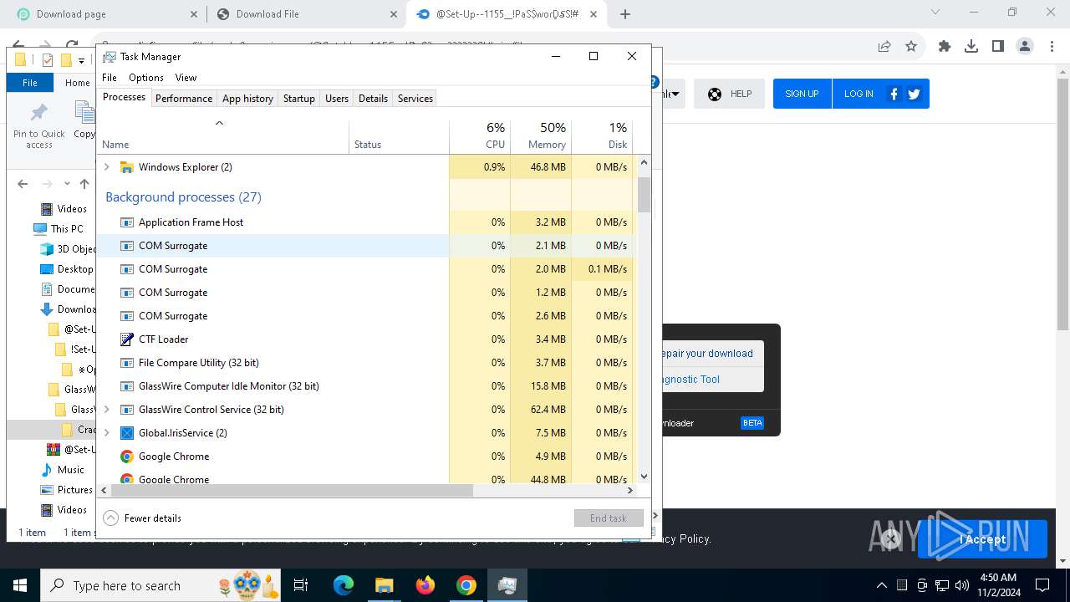The image size is (1070, 602).
Task: Switch to the Services tab
Action: (x=415, y=99)
